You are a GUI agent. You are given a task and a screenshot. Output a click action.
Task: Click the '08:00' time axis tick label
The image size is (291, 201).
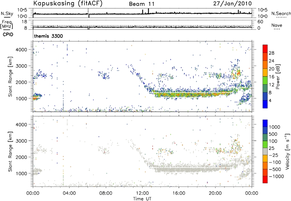click(x=106, y=193)
